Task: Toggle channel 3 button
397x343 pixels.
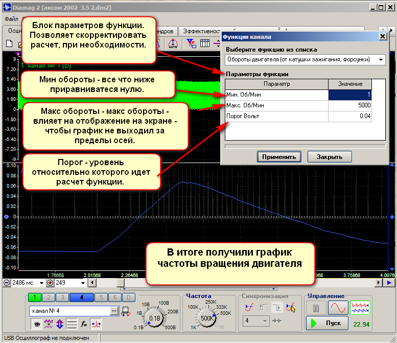Action: 62,297
